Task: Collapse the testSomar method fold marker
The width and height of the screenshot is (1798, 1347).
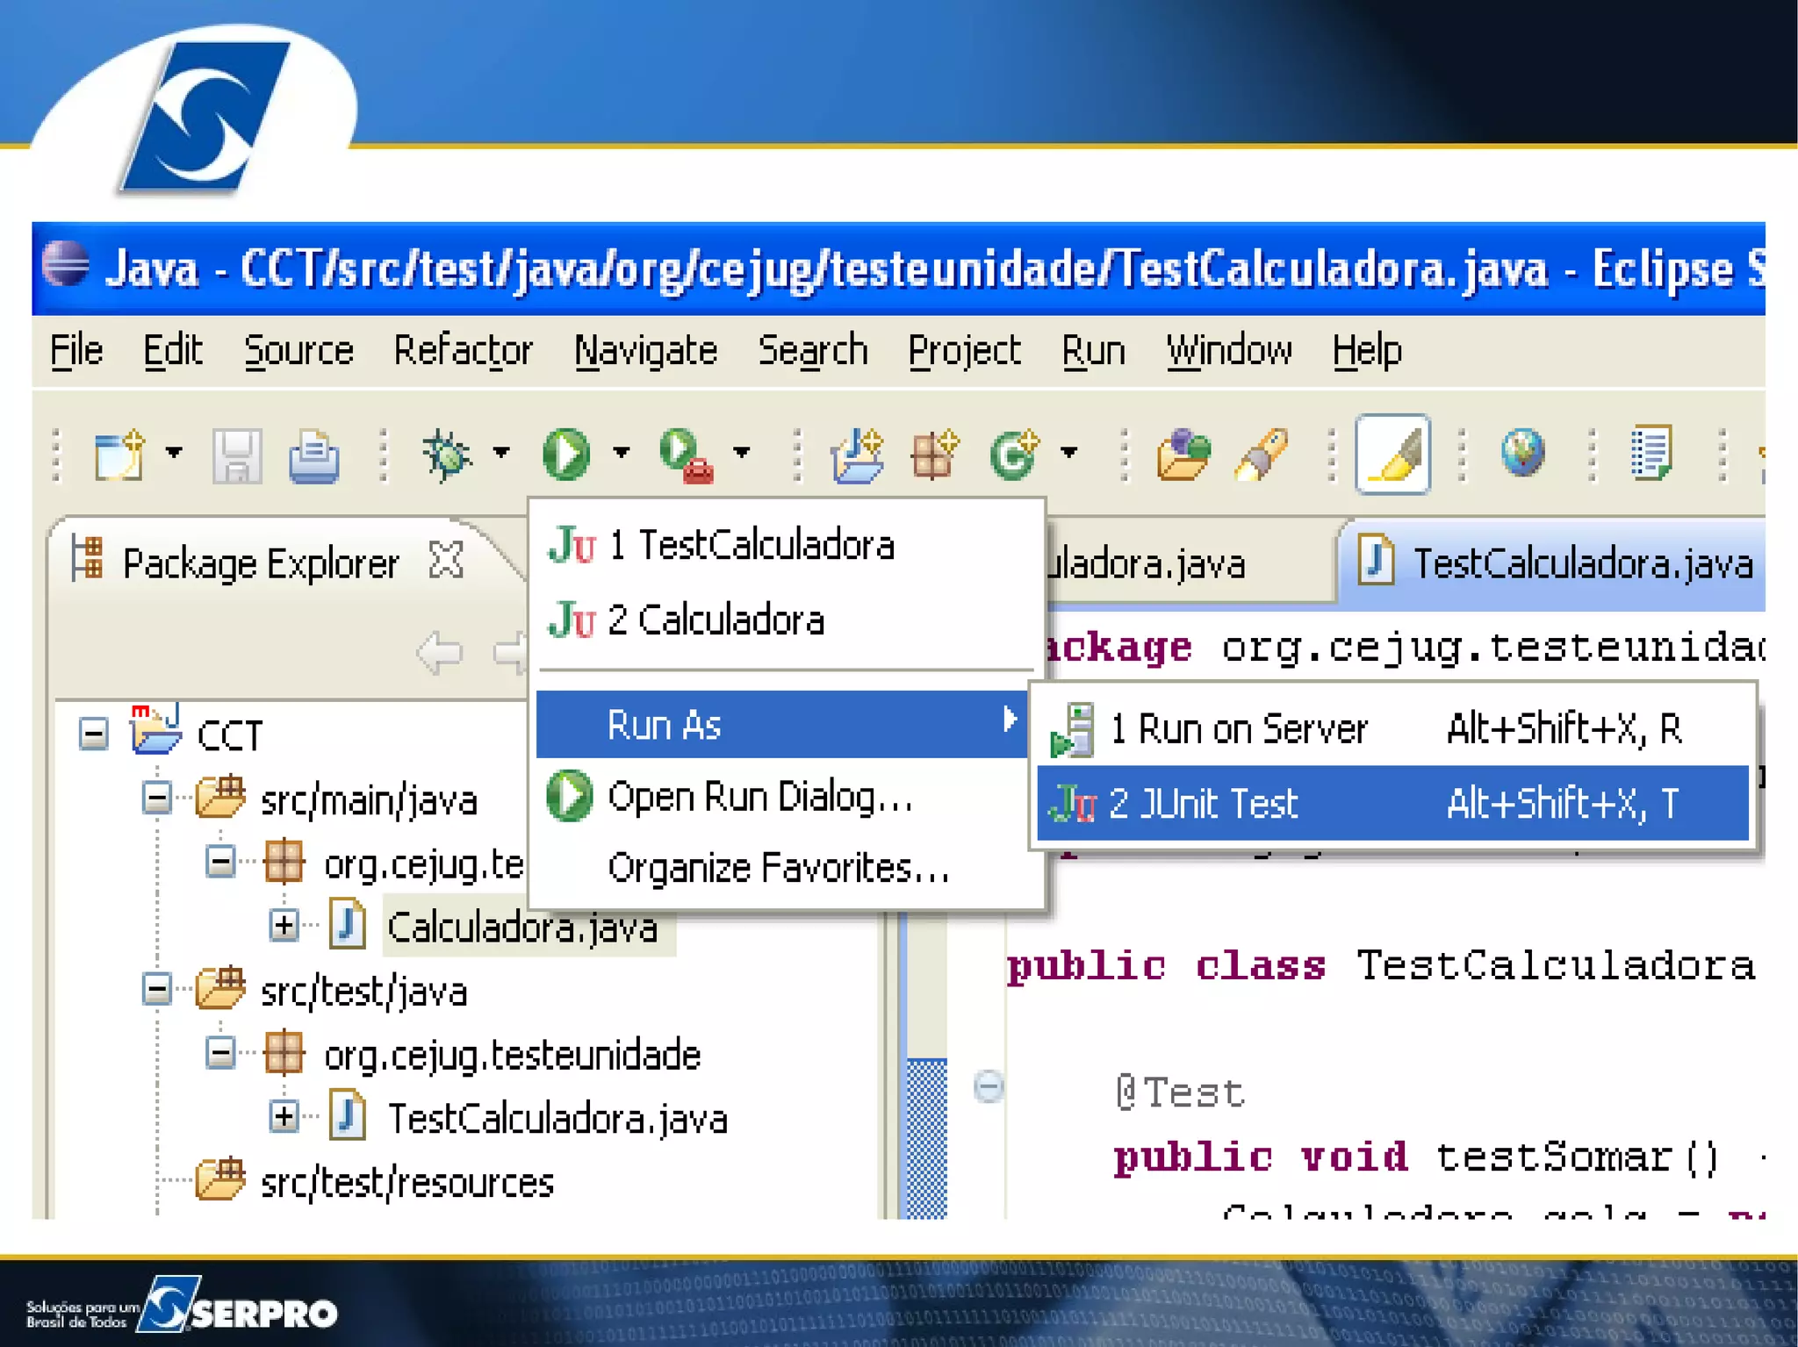Action: (989, 1086)
